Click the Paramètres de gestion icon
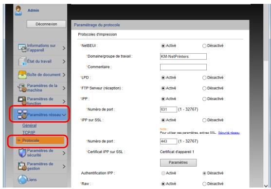Viewport: 271px width, 189px height. [22, 166]
